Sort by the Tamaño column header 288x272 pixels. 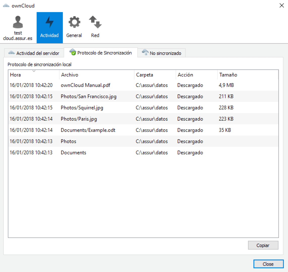tap(228, 75)
